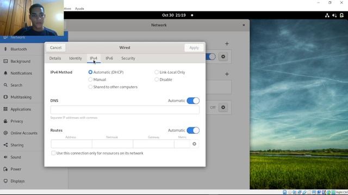This screenshot has height=195, width=348.
Task: Open the Ayuda menu
Action: pos(79,9)
